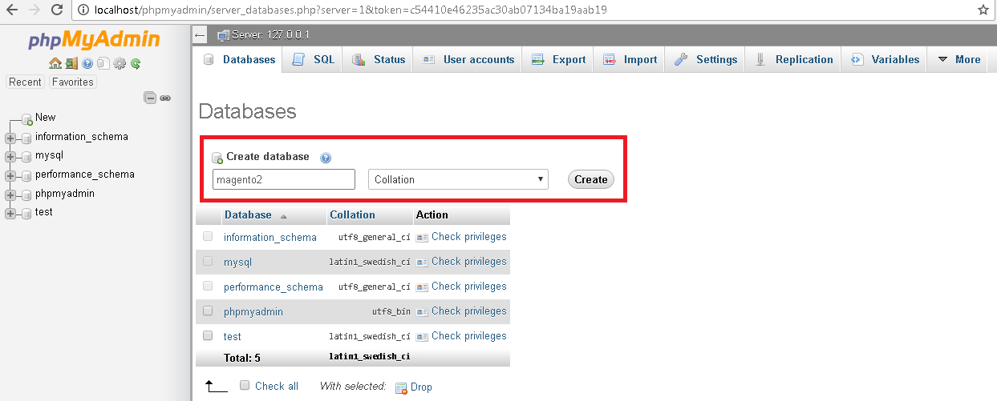Open navigation panel settings gear icon
Image resolution: width=997 pixels, height=401 pixels.
(120, 63)
